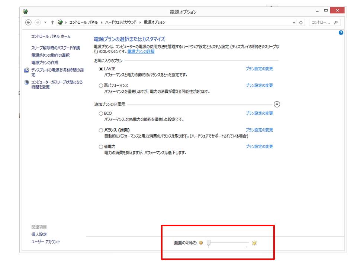Screen dimensions: 357x267
Task: Change plan settings for 省電力
Action: 259,146
